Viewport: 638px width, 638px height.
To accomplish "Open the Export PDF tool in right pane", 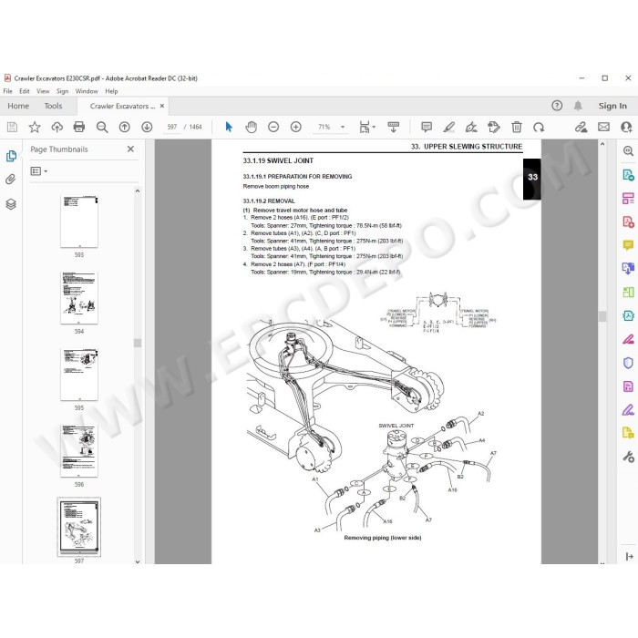I will 628,175.
